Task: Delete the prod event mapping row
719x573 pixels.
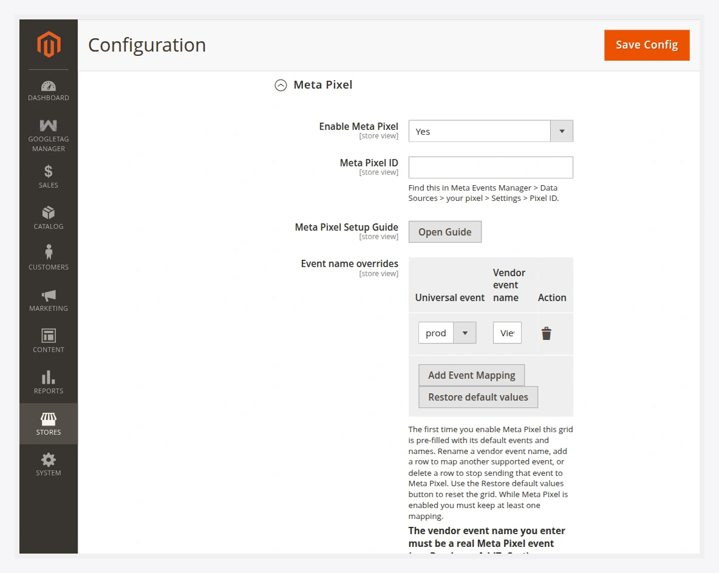Action: pos(546,333)
